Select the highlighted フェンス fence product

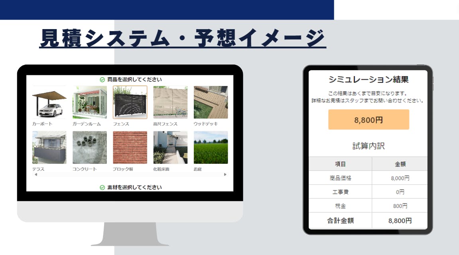(x=130, y=102)
